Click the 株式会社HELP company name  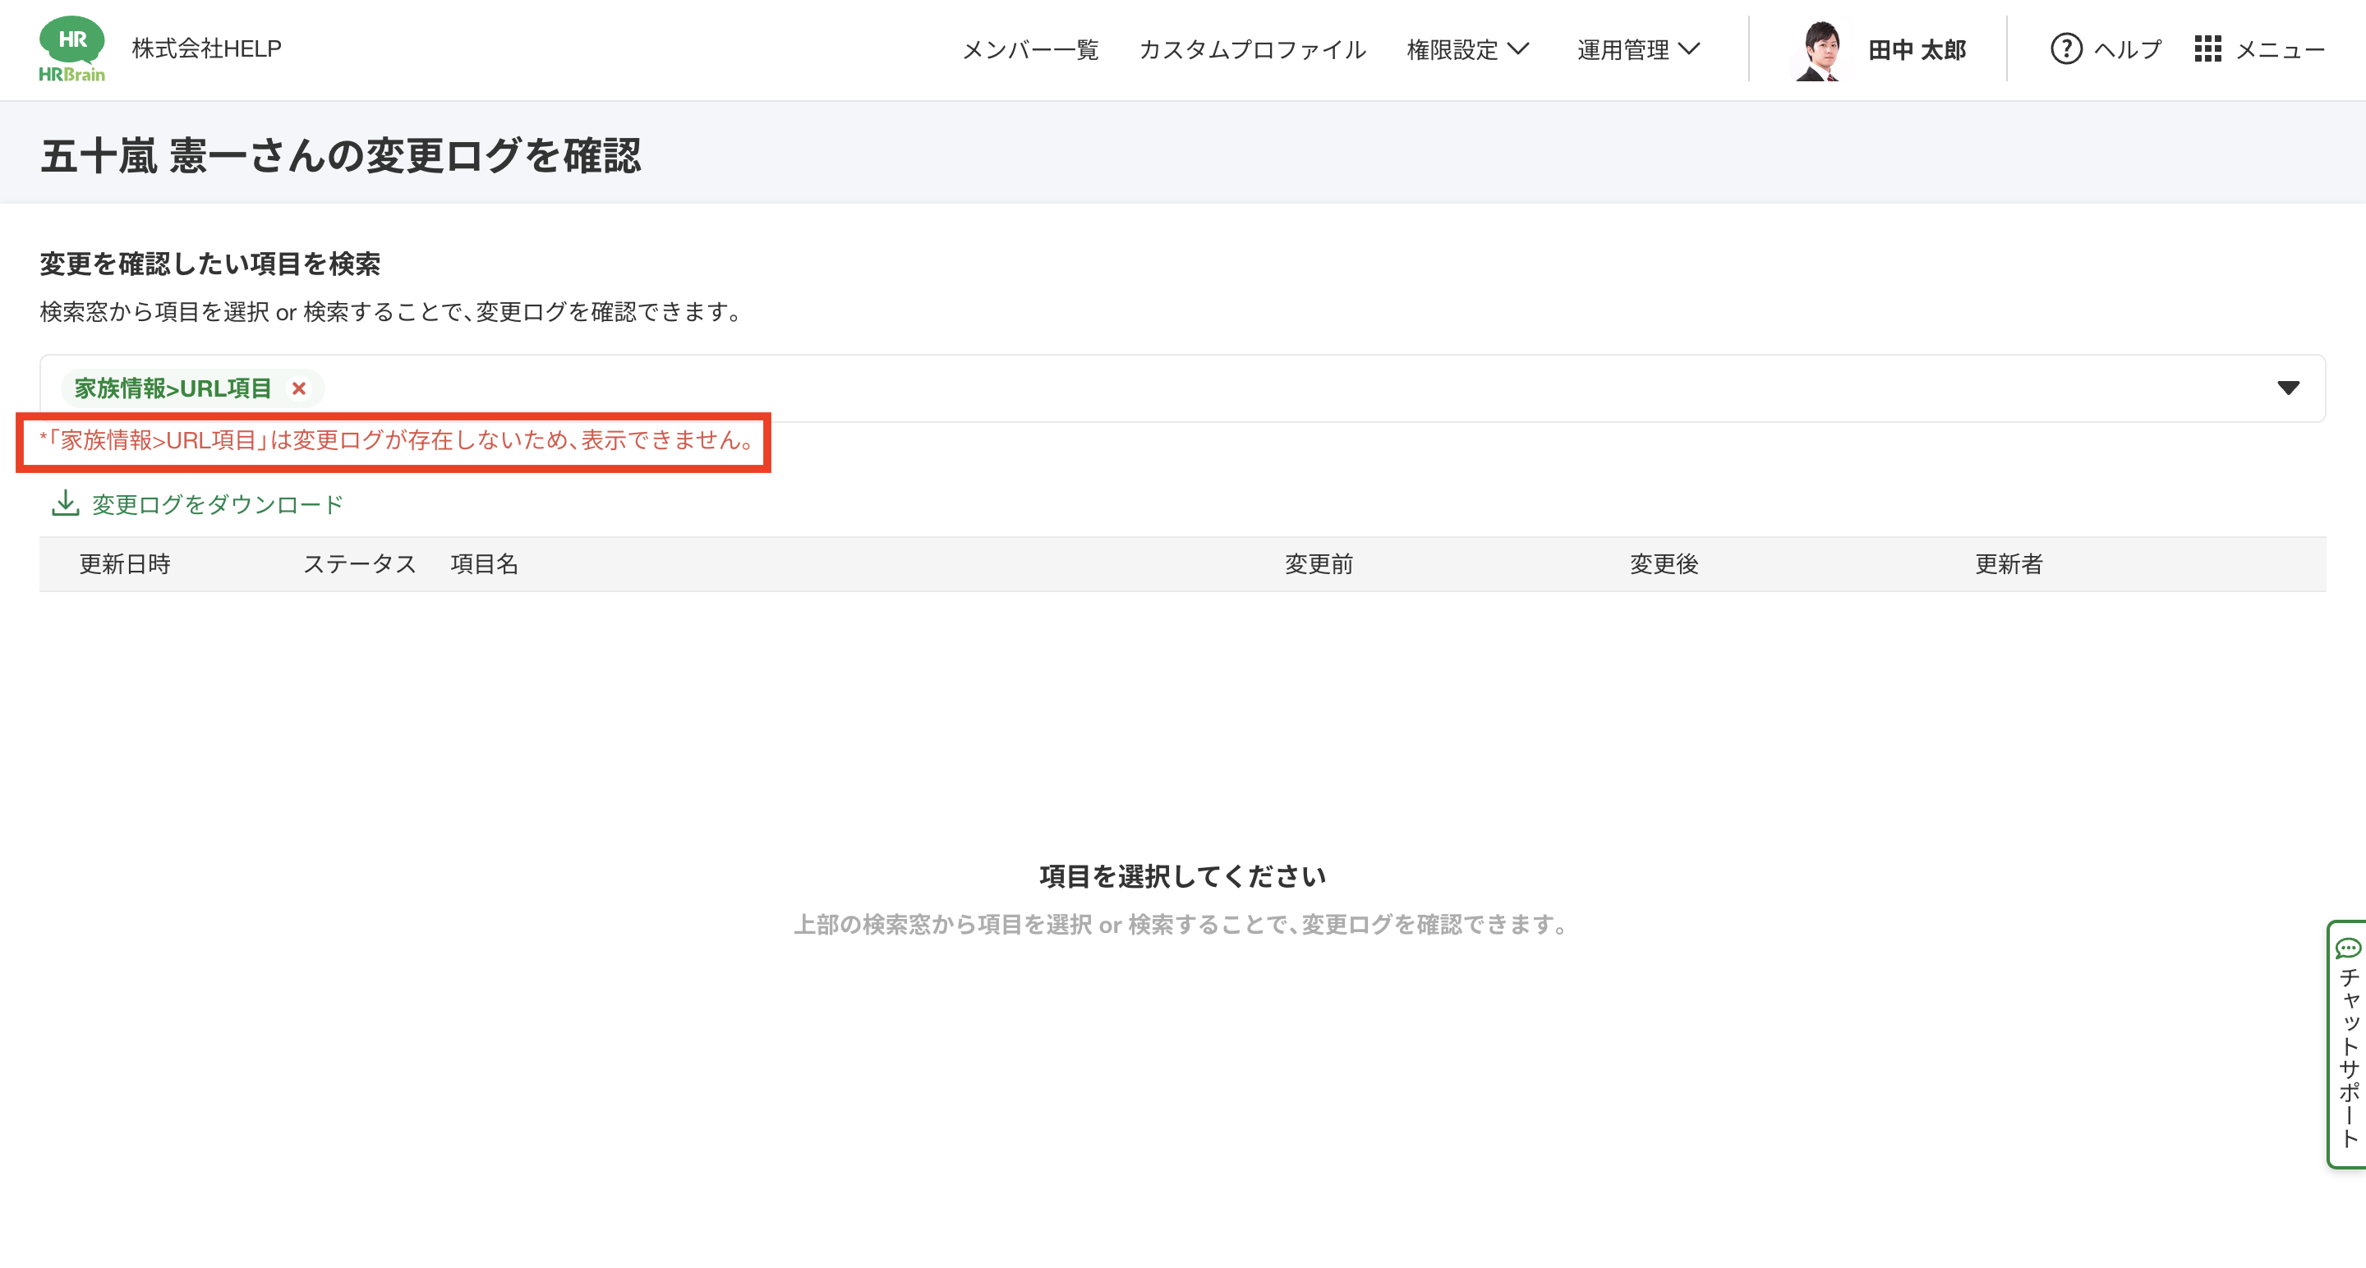(x=207, y=48)
